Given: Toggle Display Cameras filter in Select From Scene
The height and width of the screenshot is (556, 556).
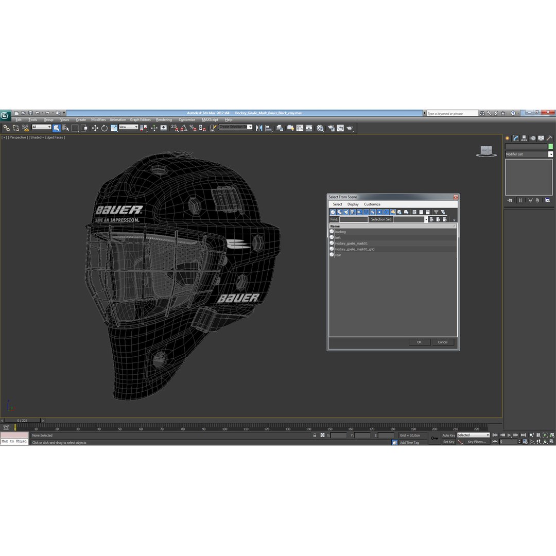Looking at the screenshot, I should [353, 212].
